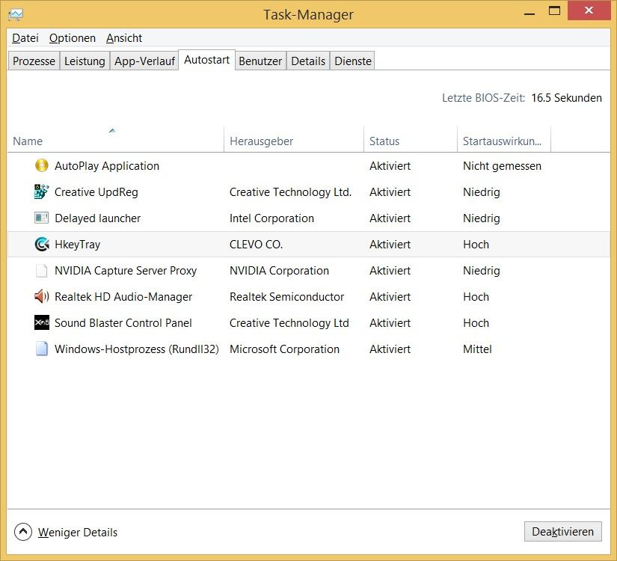Click the Delayed launcher icon
This screenshot has height=561, width=617.
[x=42, y=218]
